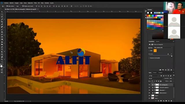Delete adjustment via Properties trash icon

click(x=171, y=70)
